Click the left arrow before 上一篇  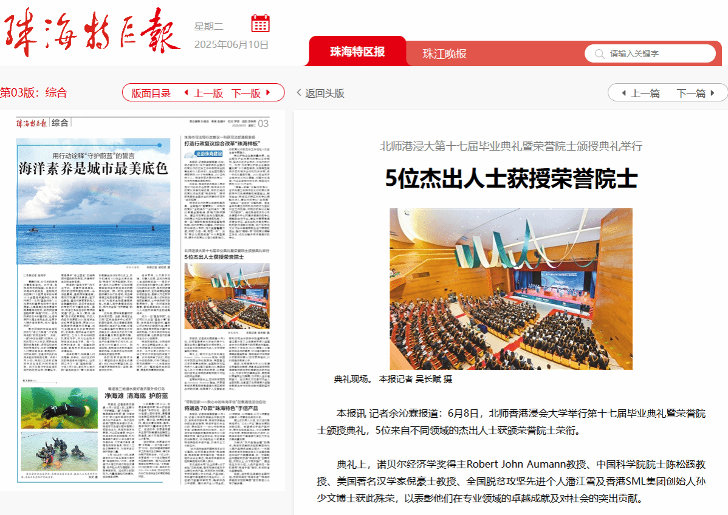pyautogui.click(x=623, y=93)
